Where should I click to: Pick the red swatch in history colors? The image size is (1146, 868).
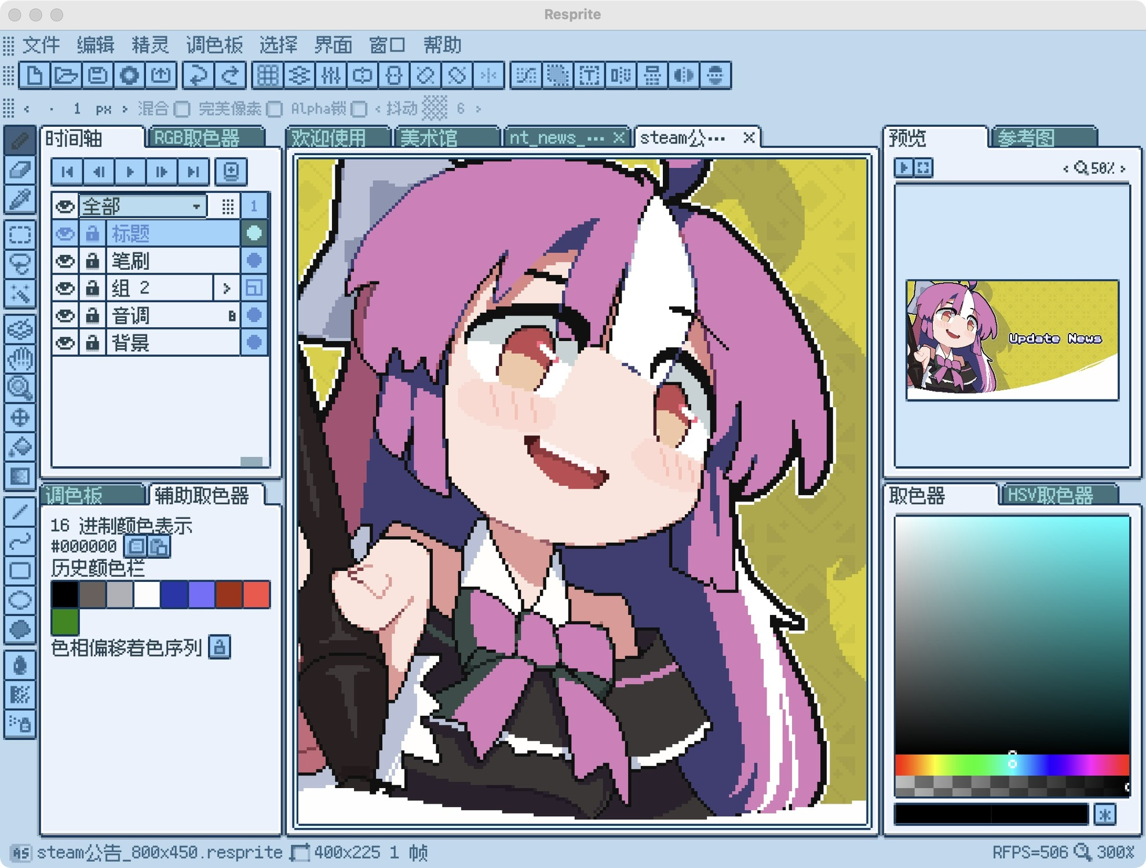pyautogui.click(x=257, y=594)
